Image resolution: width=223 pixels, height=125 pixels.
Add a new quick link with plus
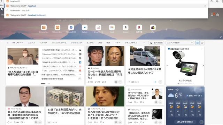coord(167,29)
